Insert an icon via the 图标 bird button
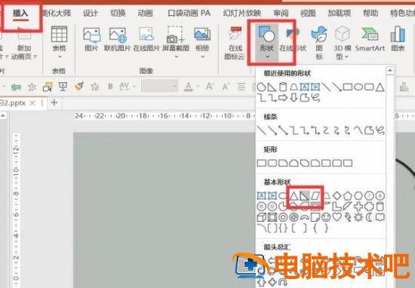The width and height of the screenshot is (415, 288). 319,35
